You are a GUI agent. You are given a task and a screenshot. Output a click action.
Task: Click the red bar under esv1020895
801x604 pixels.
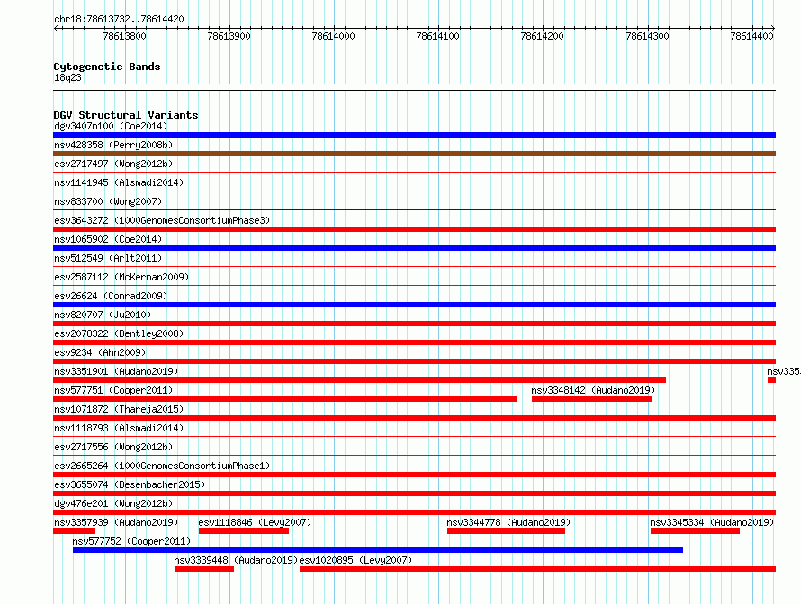click(x=538, y=569)
